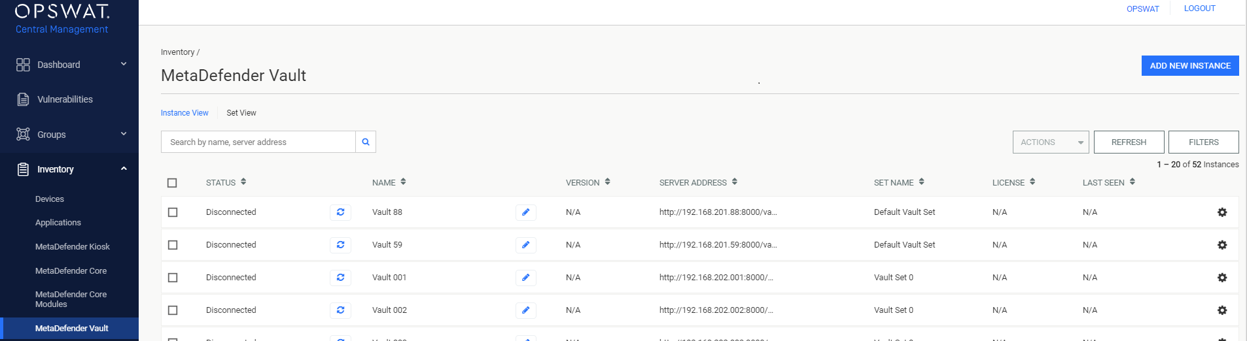Open the FILTERS button
This screenshot has width=1247, height=341.
(x=1203, y=142)
